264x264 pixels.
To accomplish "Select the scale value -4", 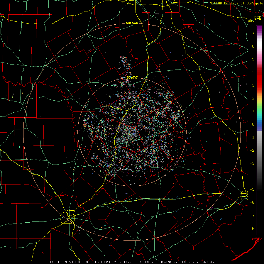I will (252, 176).
